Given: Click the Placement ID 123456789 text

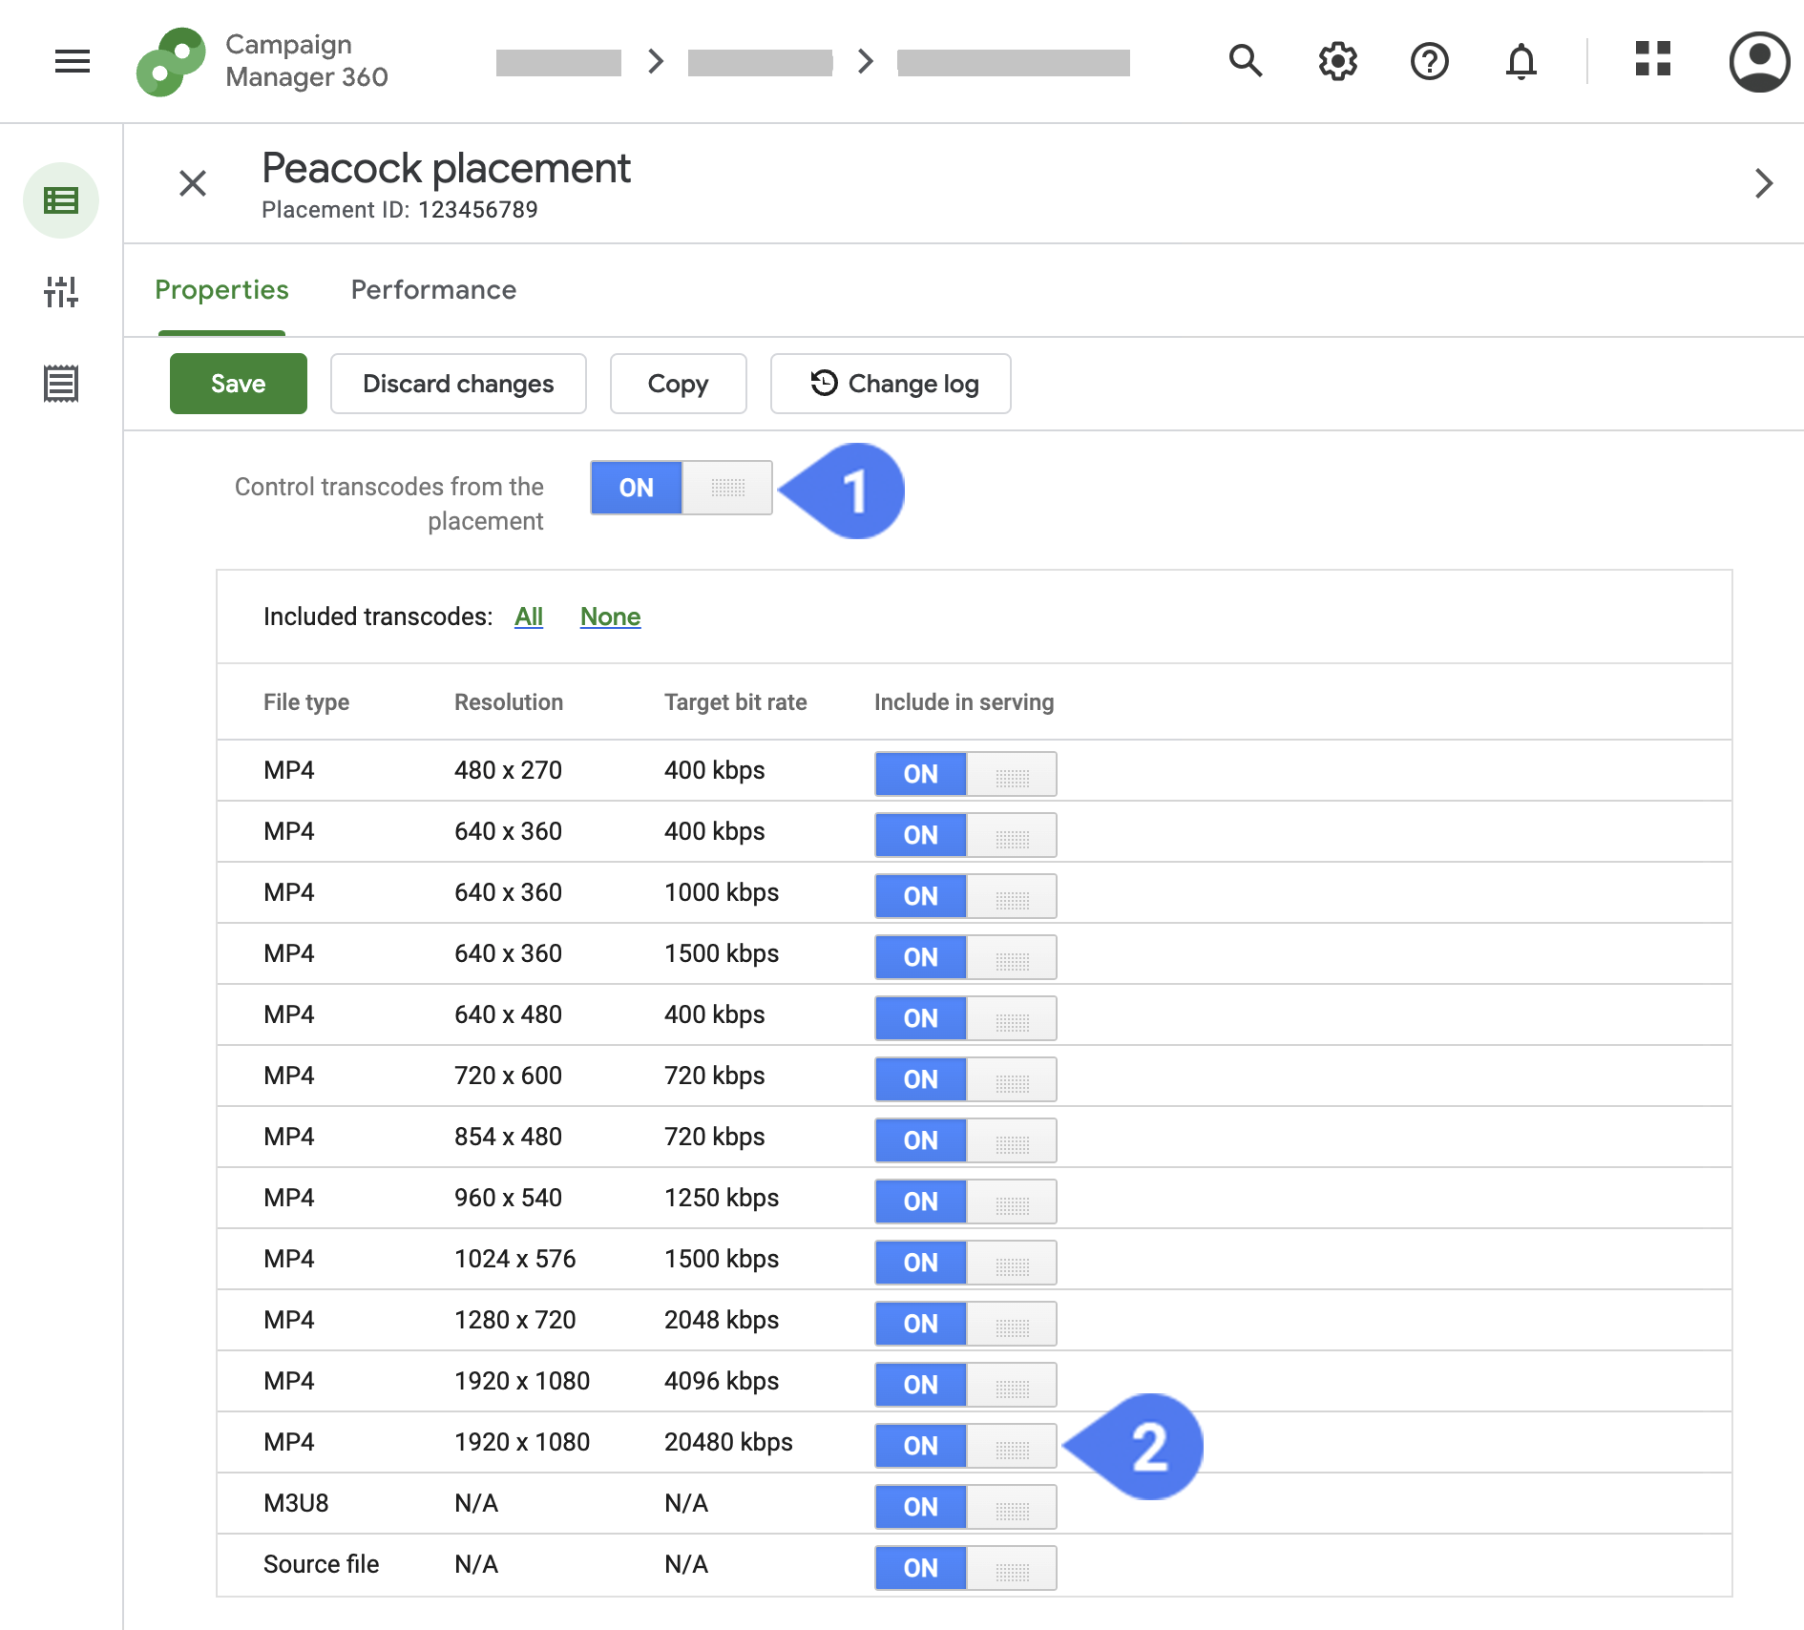Looking at the screenshot, I should [400, 210].
